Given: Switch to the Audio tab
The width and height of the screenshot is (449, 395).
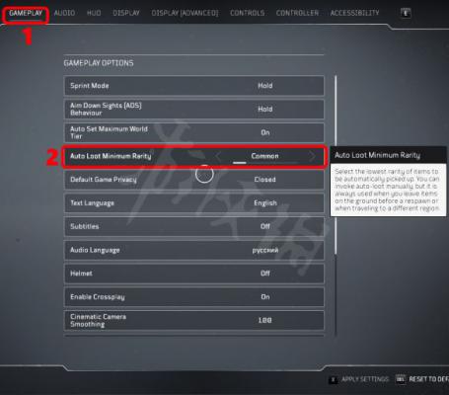Looking at the screenshot, I should click(x=64, y=13).
